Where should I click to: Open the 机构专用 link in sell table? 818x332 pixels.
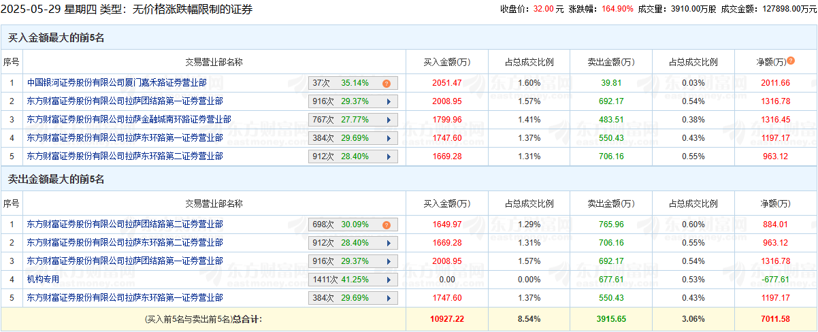[43, 279]
